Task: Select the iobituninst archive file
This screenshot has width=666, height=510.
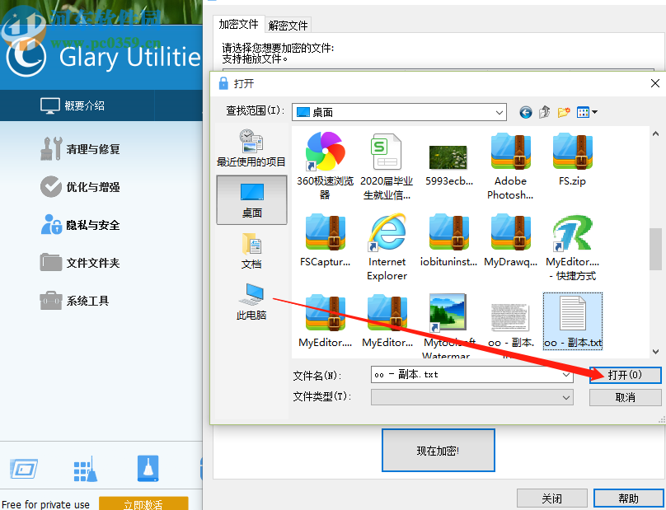Action: (x=448, y=232)
